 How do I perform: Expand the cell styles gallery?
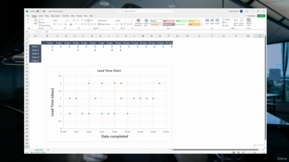coord(202,25)
